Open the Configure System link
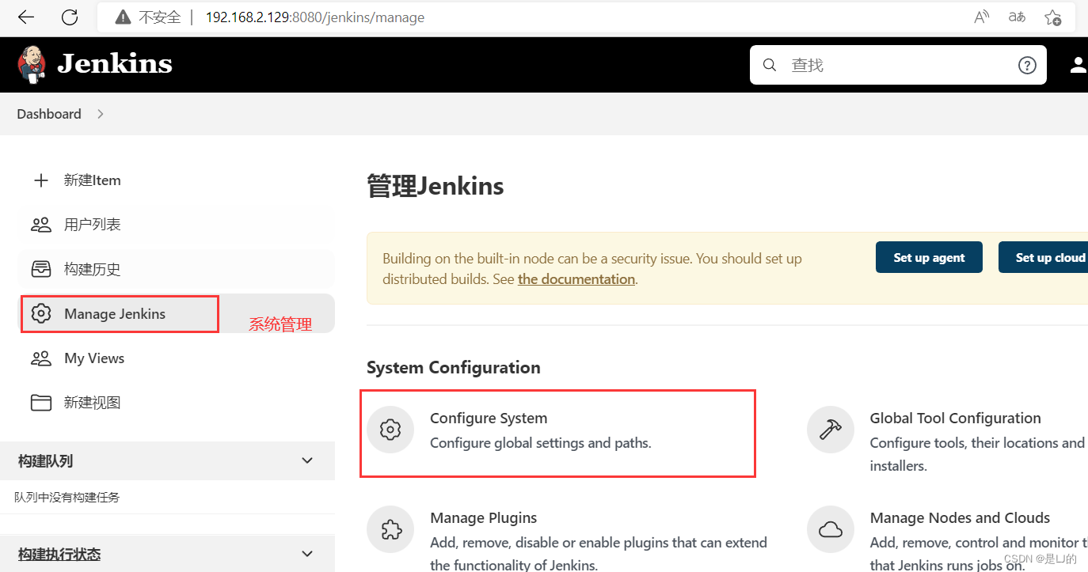Screen dimensions: 1088x572 (489, 418)
